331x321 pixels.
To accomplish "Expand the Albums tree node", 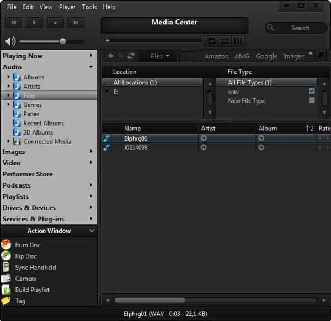I will (x=8, y=77).
